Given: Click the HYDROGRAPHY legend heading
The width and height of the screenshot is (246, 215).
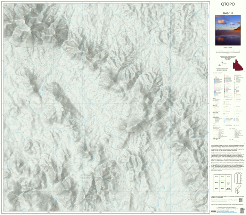Looking at the screenshot, I should click(216, 117).
